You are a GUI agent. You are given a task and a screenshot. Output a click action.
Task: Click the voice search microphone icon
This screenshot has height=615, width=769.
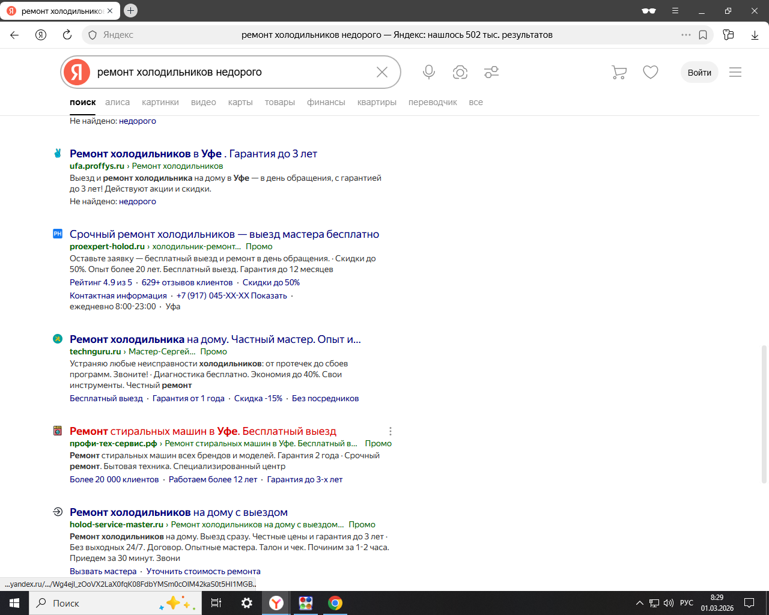point(429,72)
